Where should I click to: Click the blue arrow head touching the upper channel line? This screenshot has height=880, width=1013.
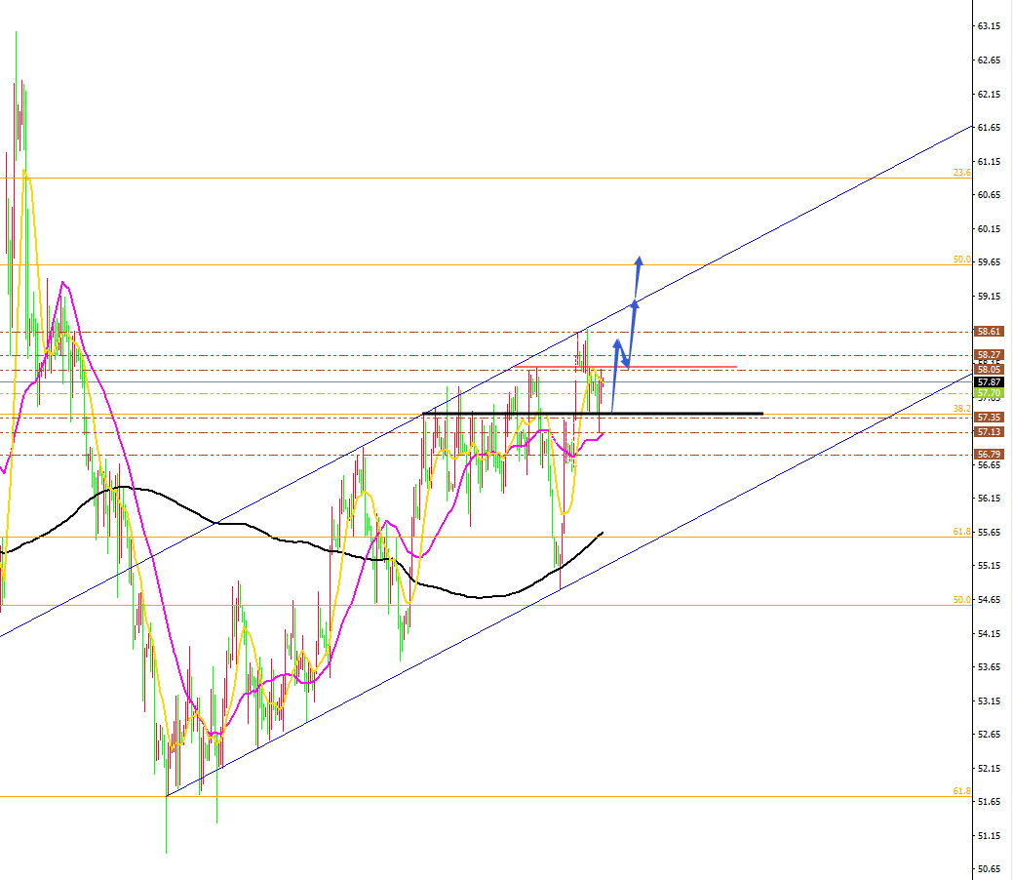coord(635,303)
